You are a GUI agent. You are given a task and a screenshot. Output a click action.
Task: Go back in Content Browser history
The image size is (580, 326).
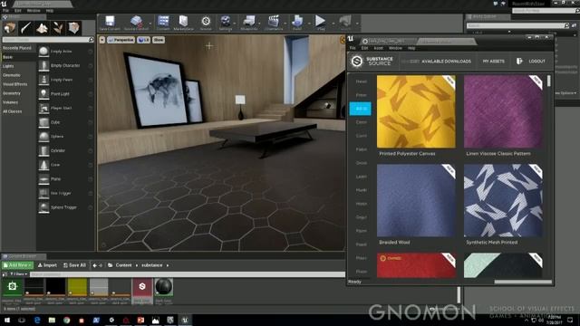point(94,265)
